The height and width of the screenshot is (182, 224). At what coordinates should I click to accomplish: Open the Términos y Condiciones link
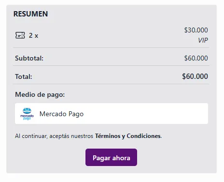coord(128,136)
